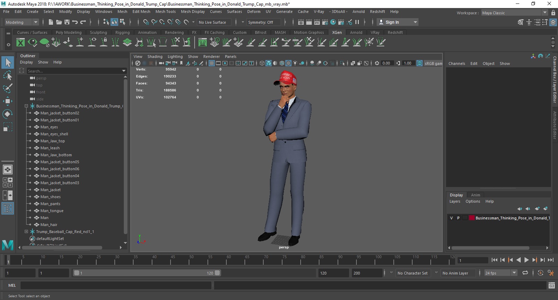558x300 pixels.
Task: Open the Sign In dropdown
Action: click(398, 22)
